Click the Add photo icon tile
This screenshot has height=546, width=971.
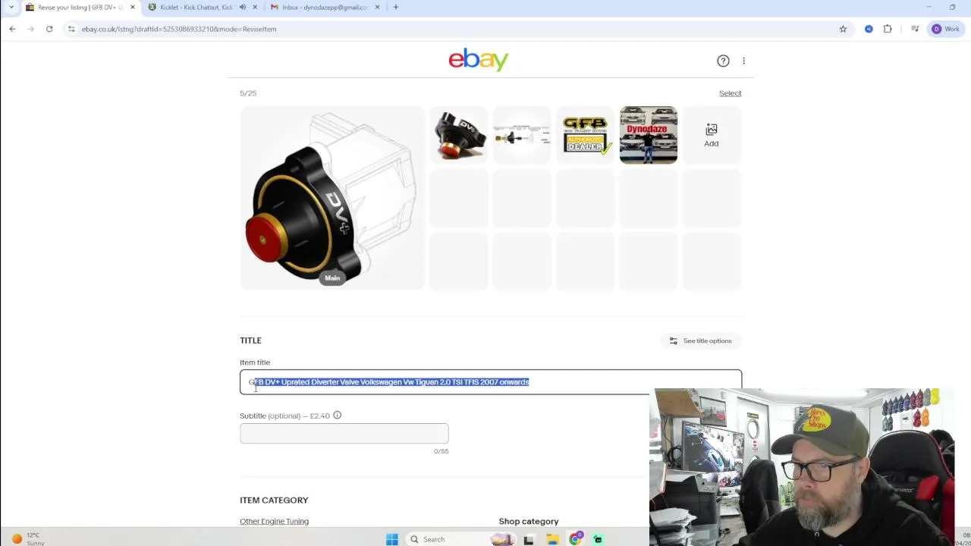[x=712, y=135]
